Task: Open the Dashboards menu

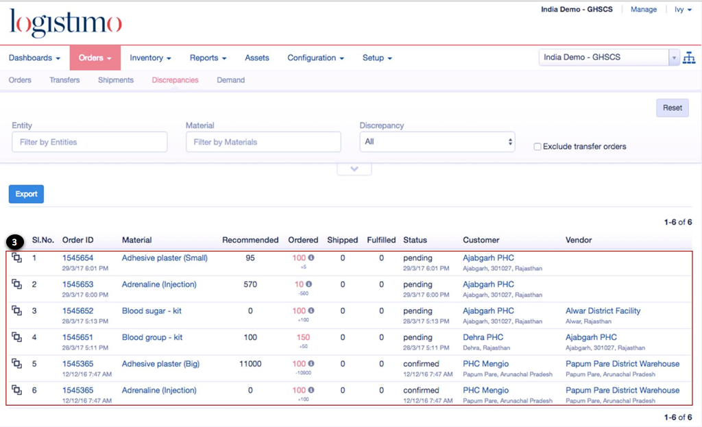Action: tap(34, 58)
